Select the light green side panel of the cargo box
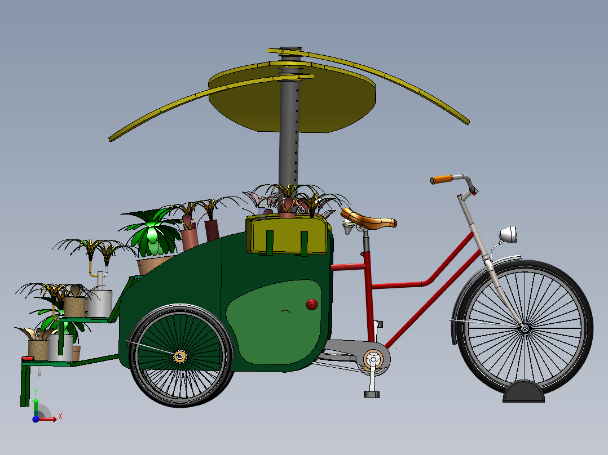The height and width of the screenshot is (455, 608). pyautogui.click(x=274, y=322)
